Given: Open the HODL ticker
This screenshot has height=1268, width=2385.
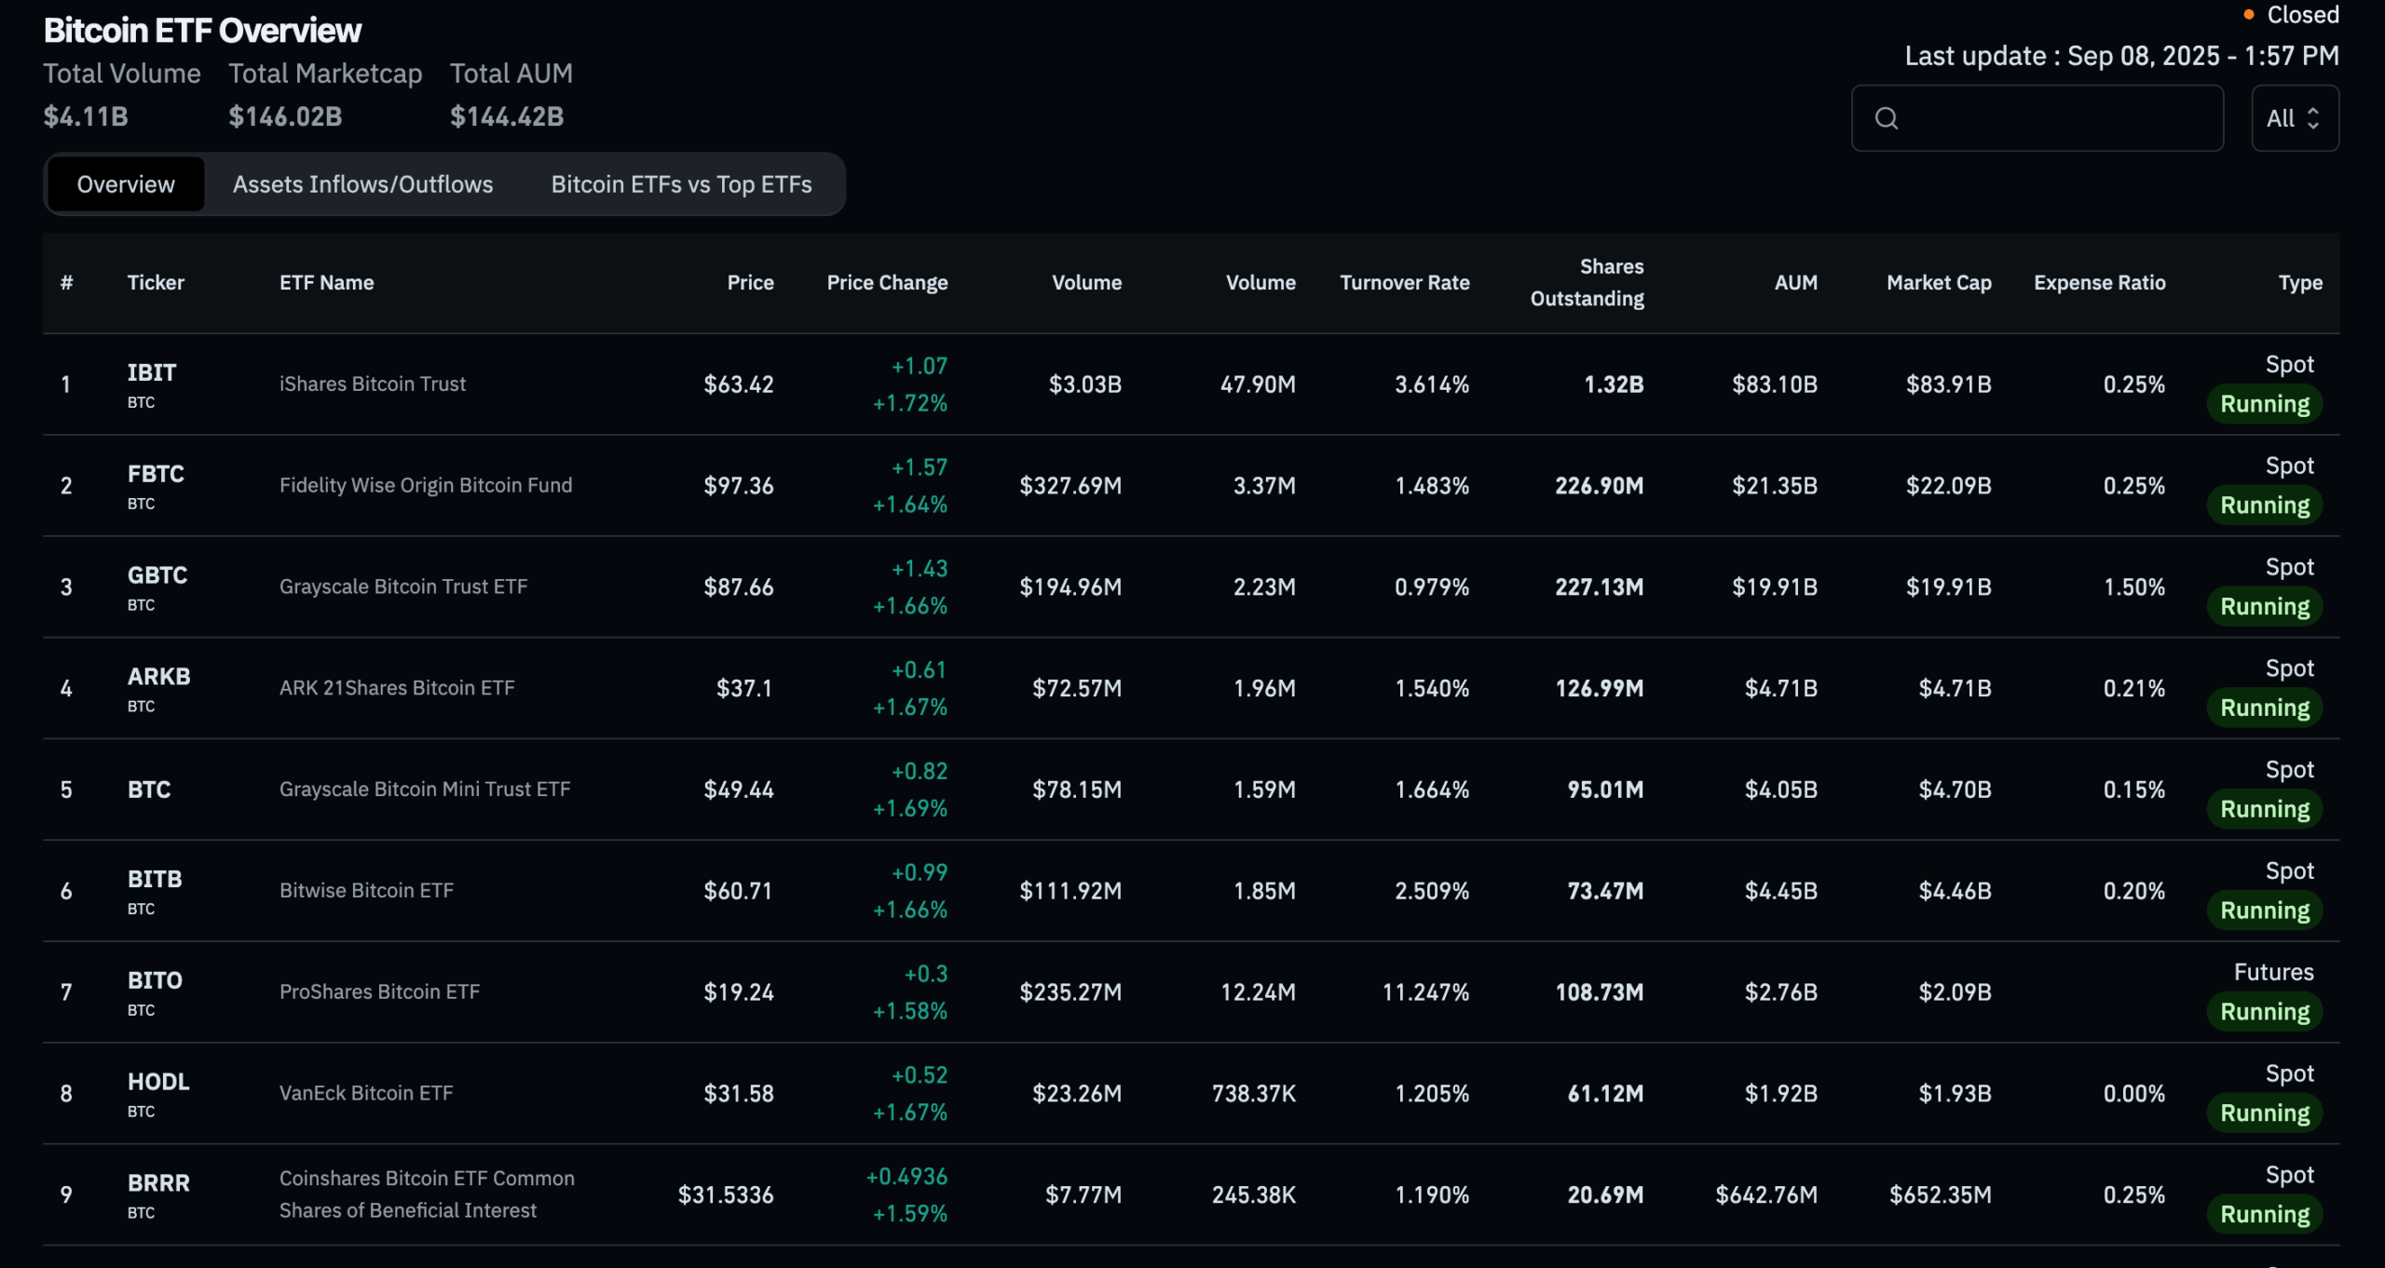Looking at the screenshot, I should [x=158, y=1082].
